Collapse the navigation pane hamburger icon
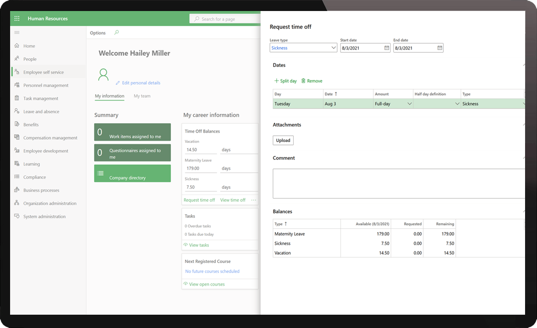537x328 pixels. (x=17, y=33)
